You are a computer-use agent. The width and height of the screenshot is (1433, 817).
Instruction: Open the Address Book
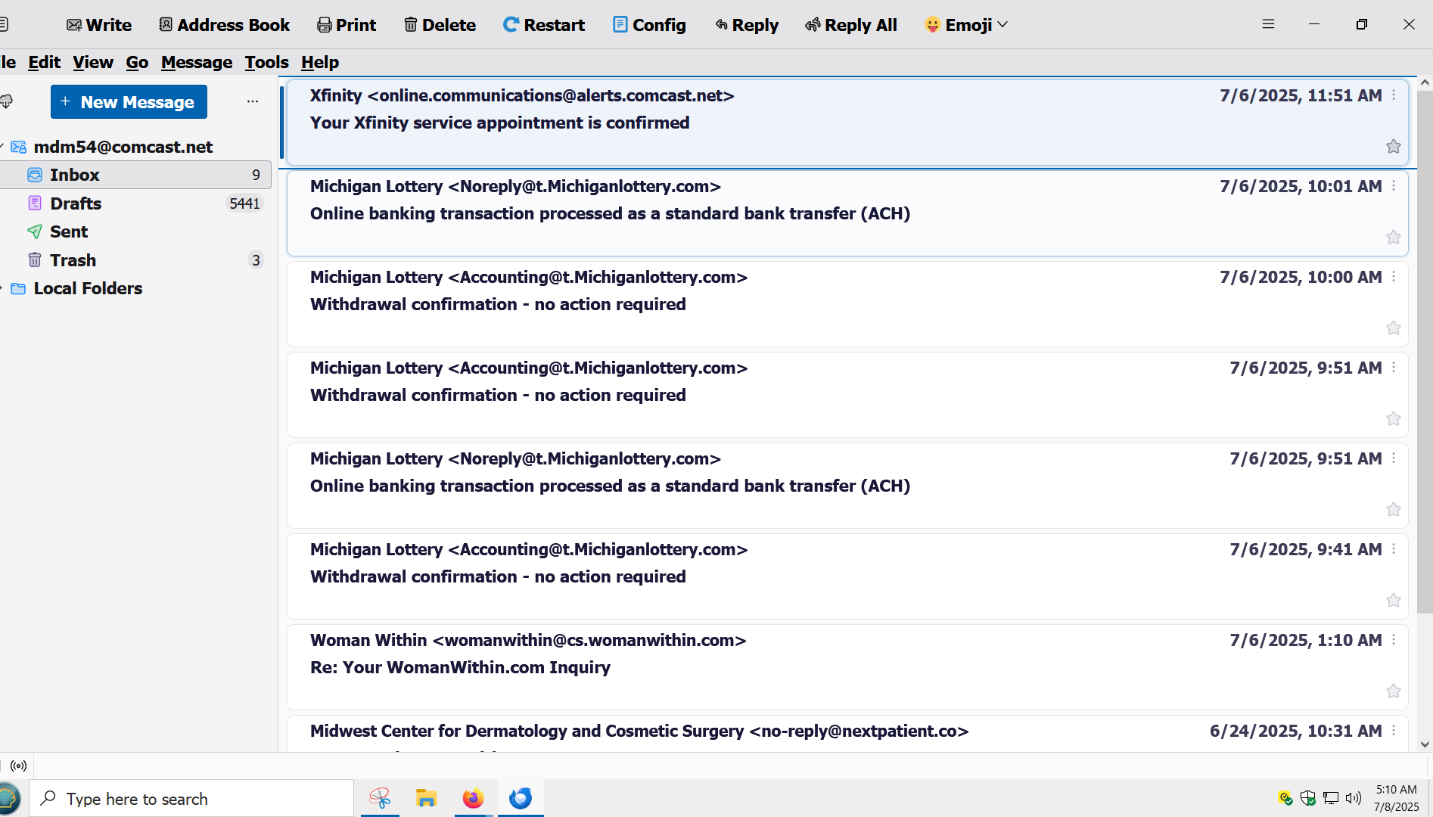[224, 25]
